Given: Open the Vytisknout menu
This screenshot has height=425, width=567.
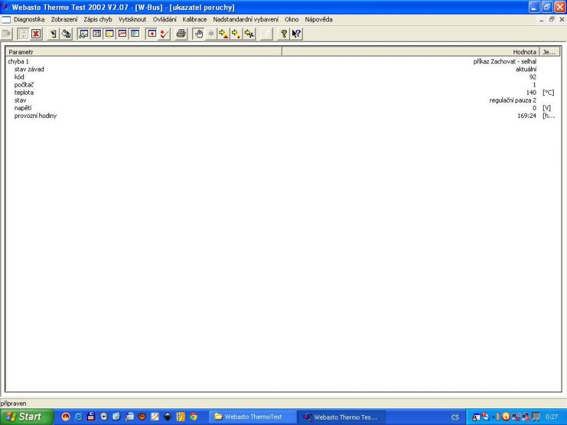Looking at the screenshot, I should [x=132, y=19].
